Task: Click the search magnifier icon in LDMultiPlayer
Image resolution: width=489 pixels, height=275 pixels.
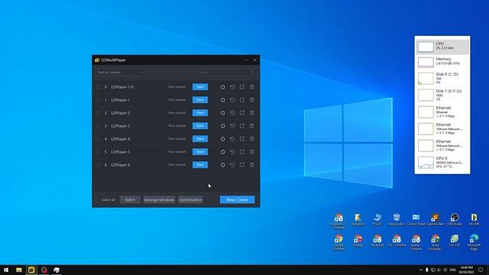Action: pos(253,73)
